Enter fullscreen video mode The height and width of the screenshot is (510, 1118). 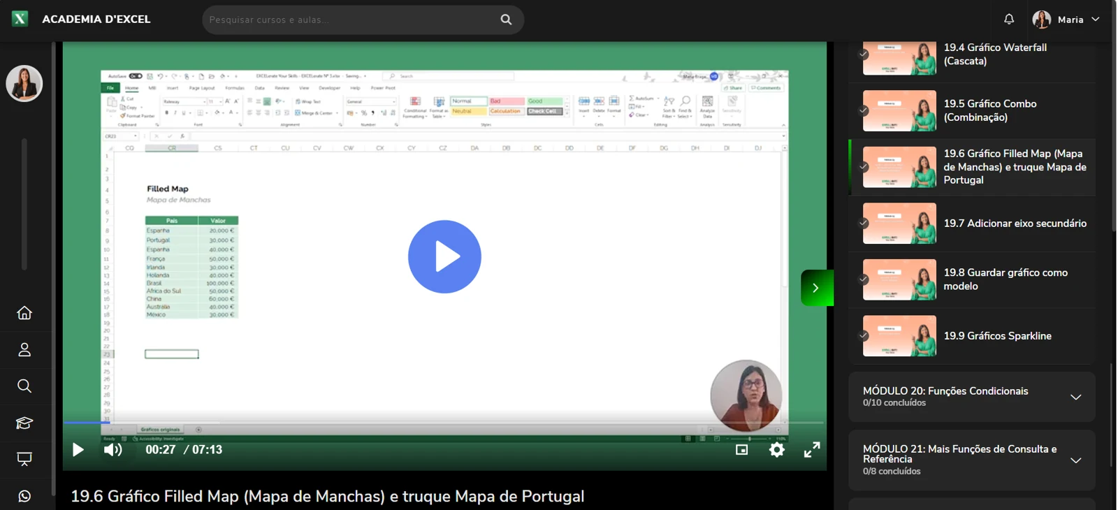(x=812, y=450)
